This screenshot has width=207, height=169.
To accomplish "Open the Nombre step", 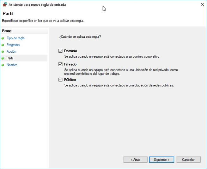I will coord(12,65).
